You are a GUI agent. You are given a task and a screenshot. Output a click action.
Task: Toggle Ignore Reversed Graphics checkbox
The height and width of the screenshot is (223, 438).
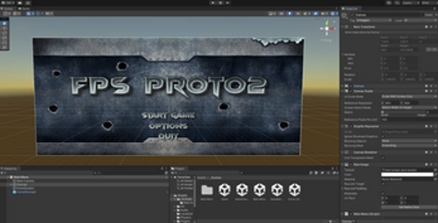click(383, 136)
